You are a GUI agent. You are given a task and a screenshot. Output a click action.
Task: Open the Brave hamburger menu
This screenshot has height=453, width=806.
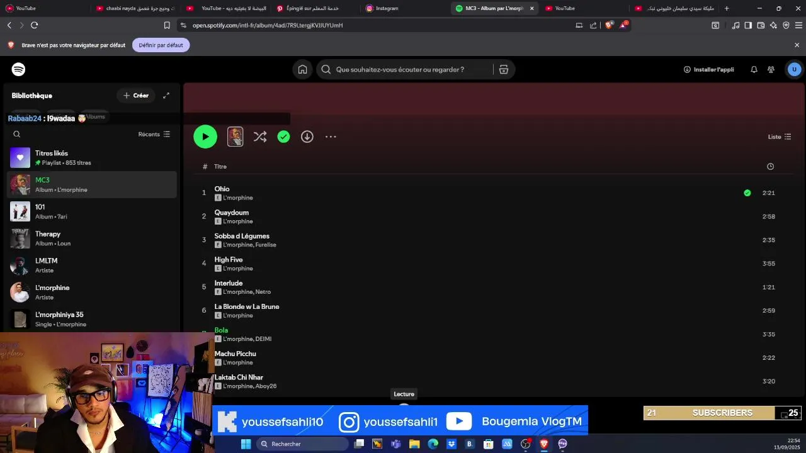point(798,25)
